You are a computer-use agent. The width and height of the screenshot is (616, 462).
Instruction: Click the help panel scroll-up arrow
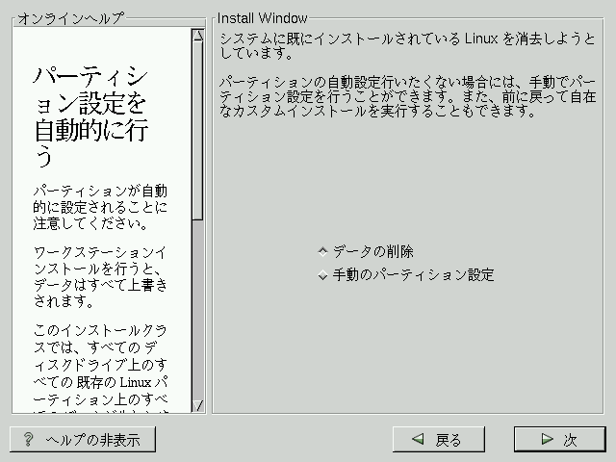point(197,37)
